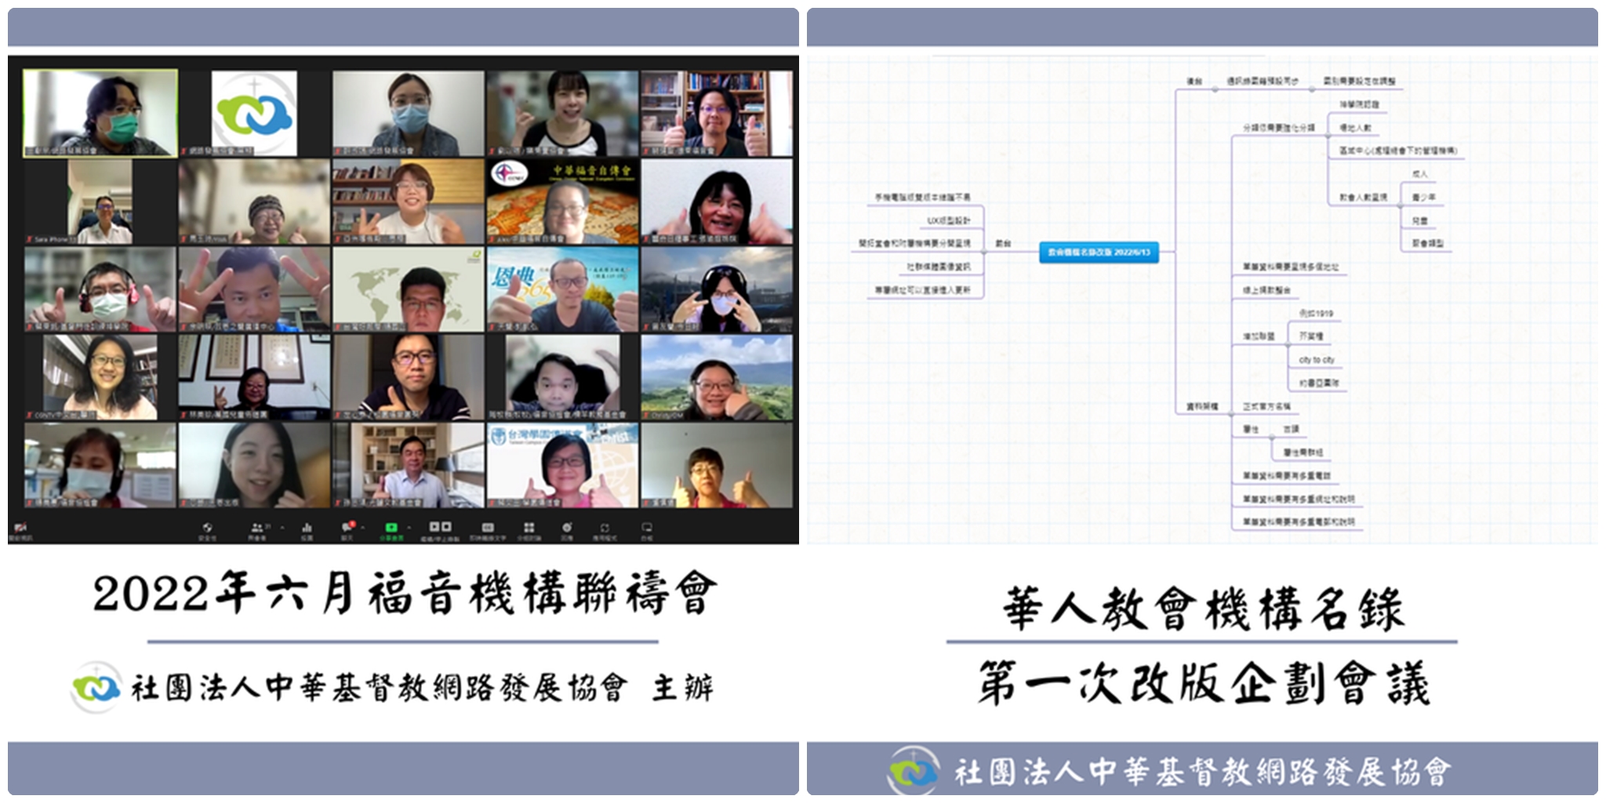Click the green Share Screen icon
The width and height of the screenshot is (1606, 803).
pyautogui.click(x=391, y=527)
